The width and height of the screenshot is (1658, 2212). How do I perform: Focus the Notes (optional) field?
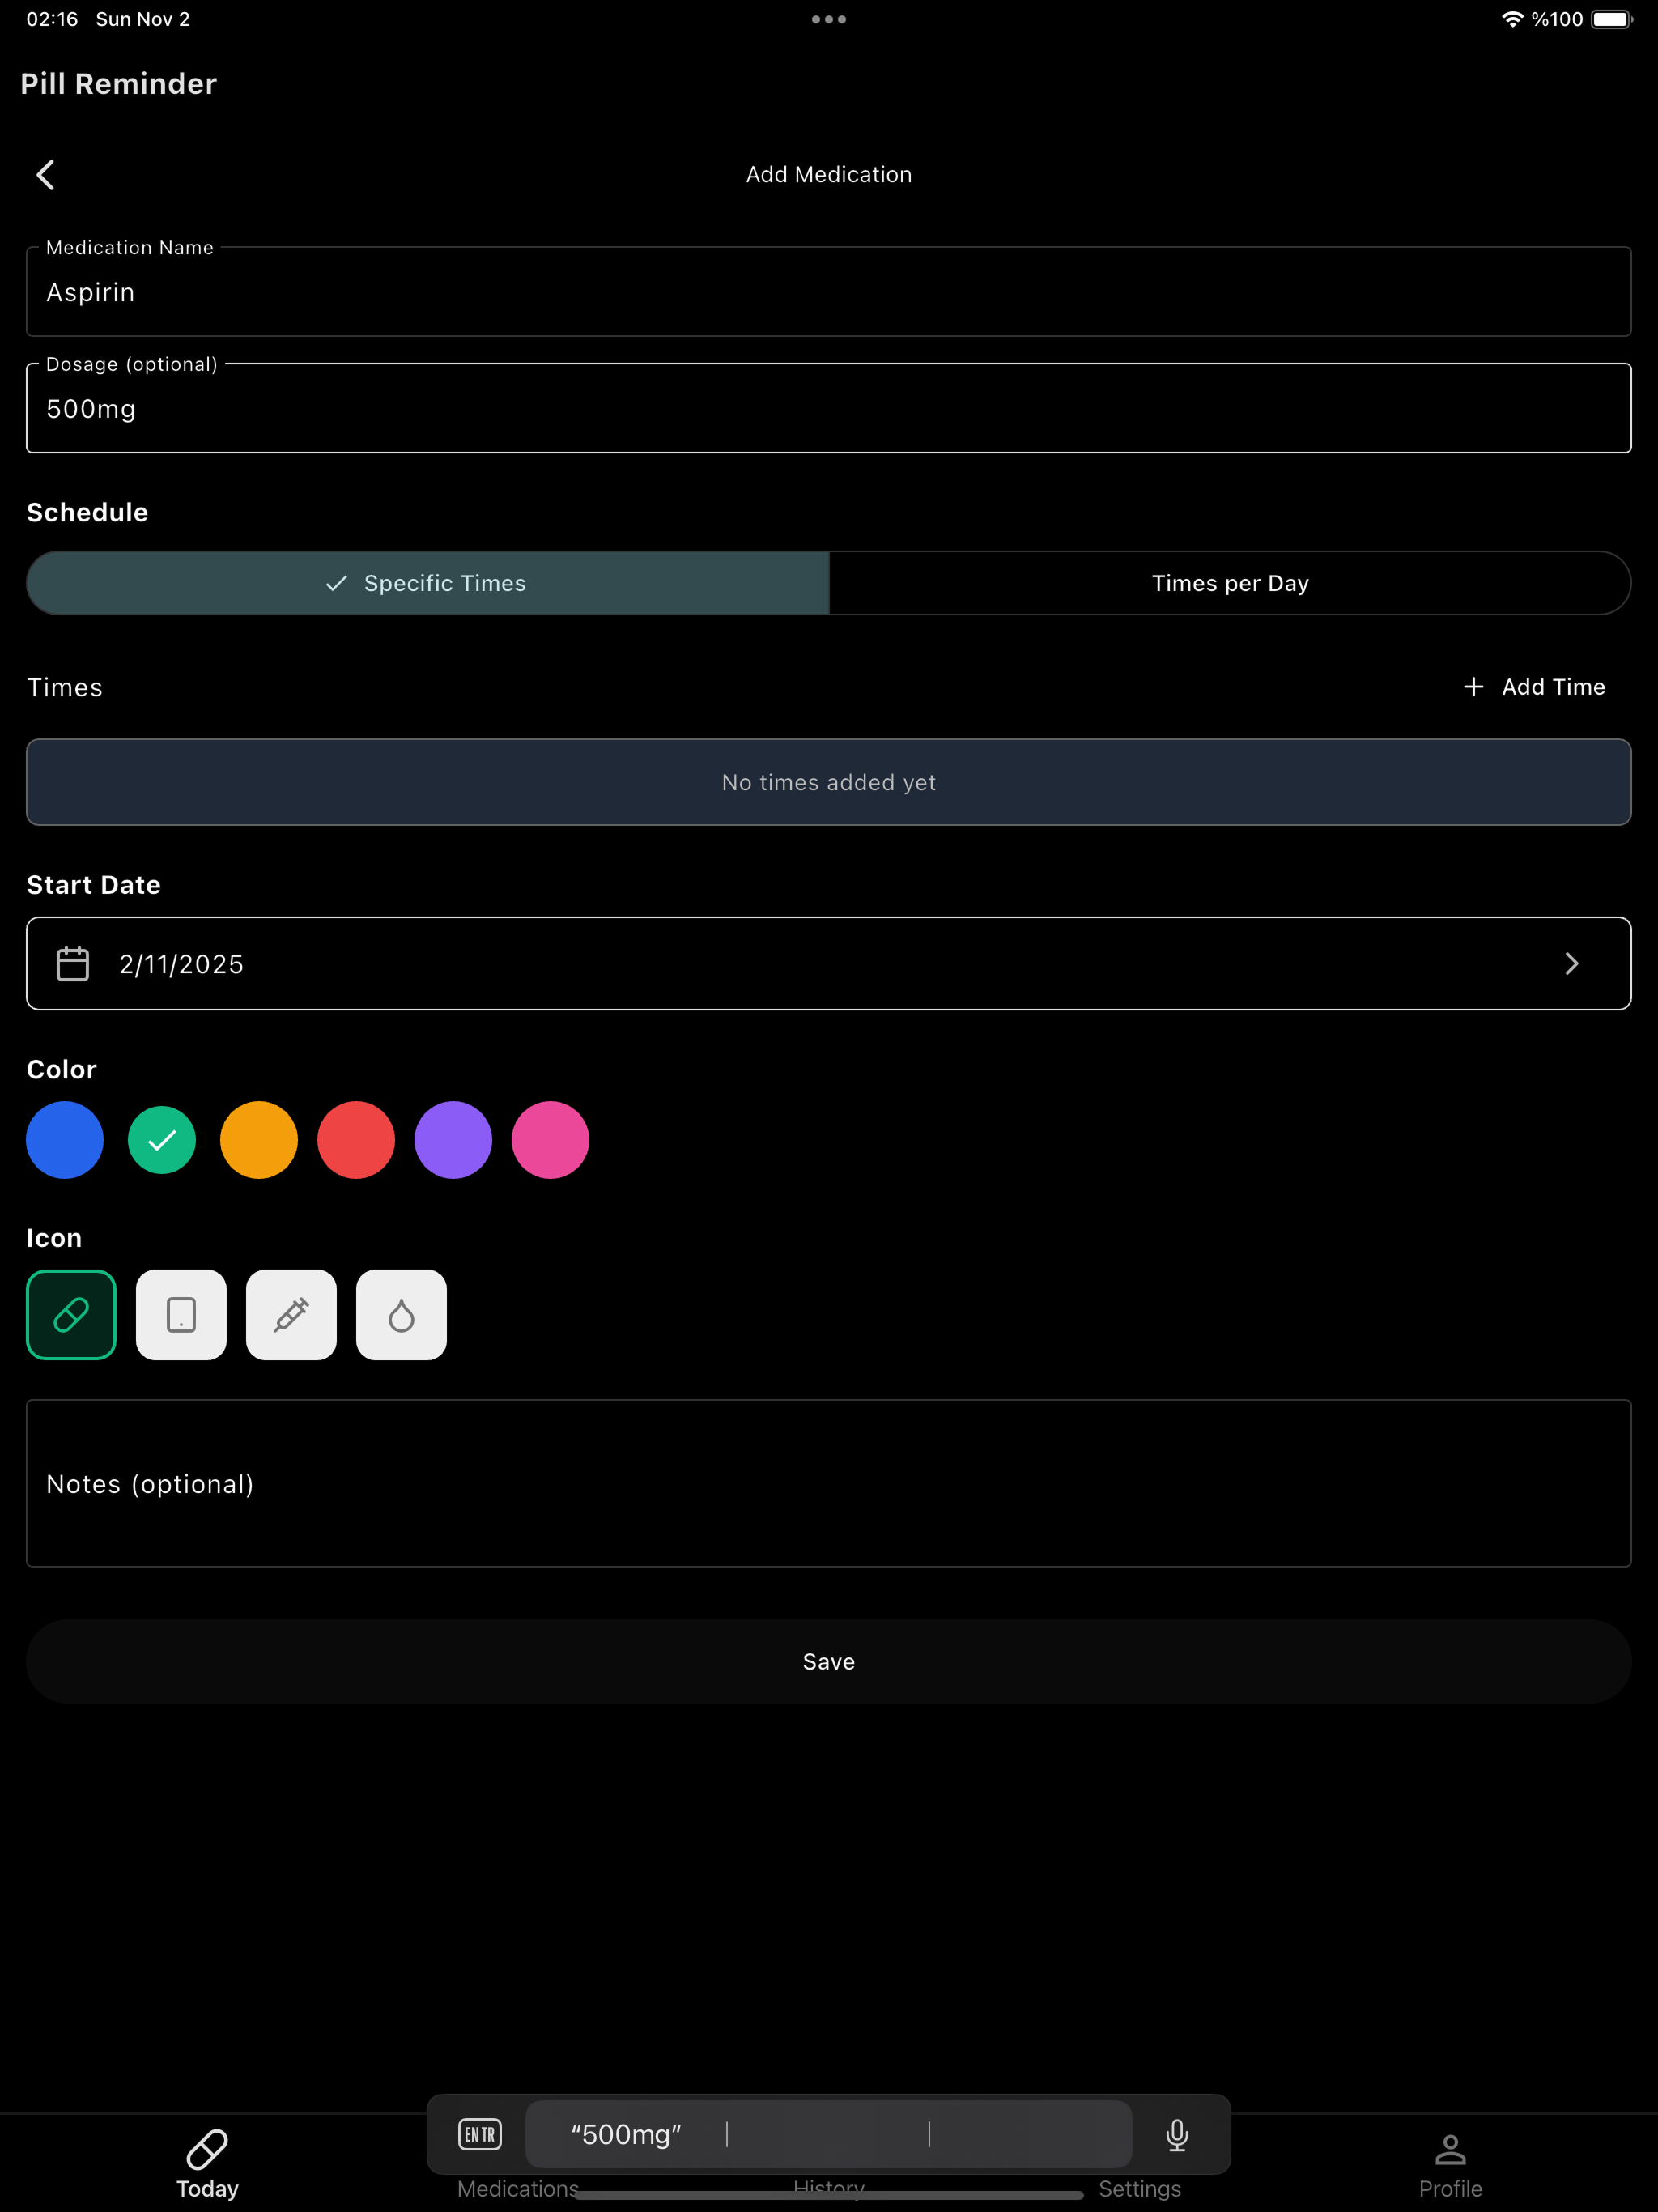tap(829, 1483)
